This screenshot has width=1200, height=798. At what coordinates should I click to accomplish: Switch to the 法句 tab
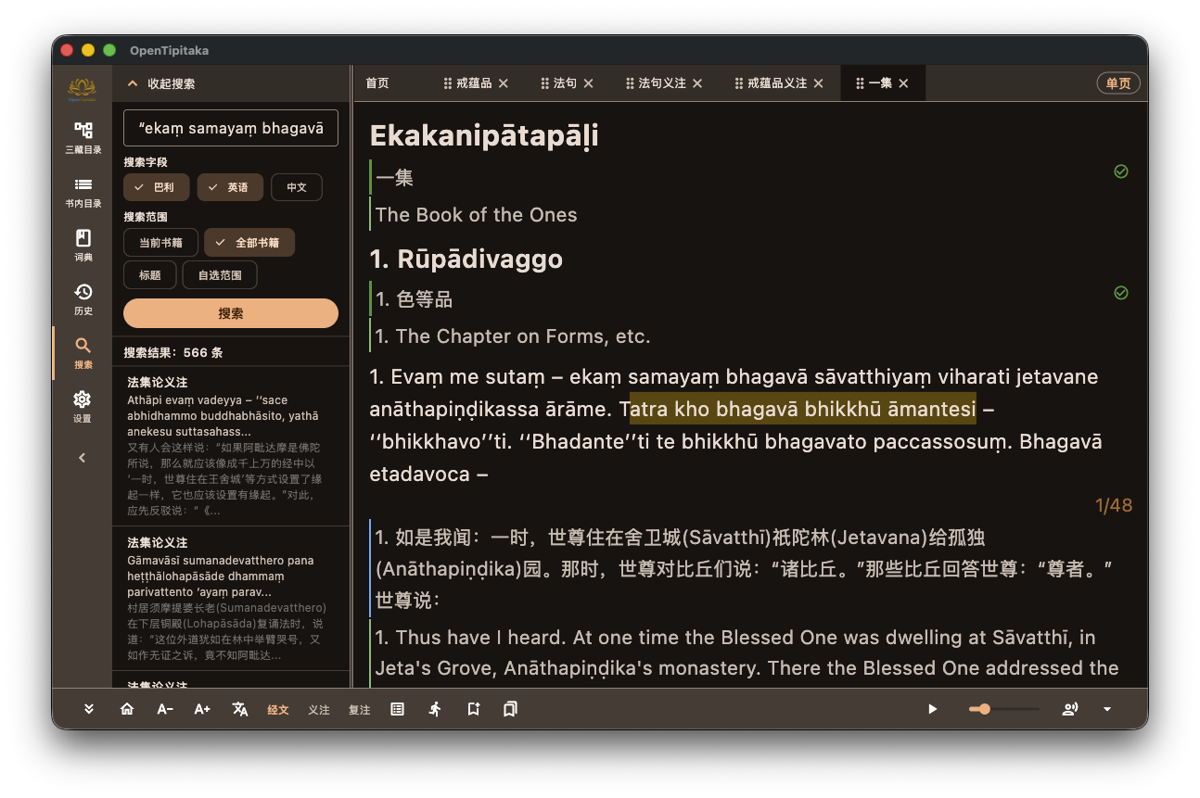pyautogui.click(x=565, y=83)
